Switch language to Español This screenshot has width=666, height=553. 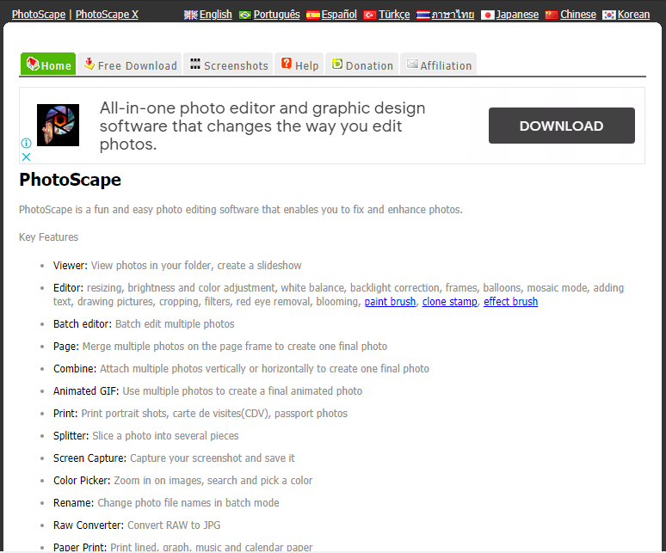click(x=339, y=15)
